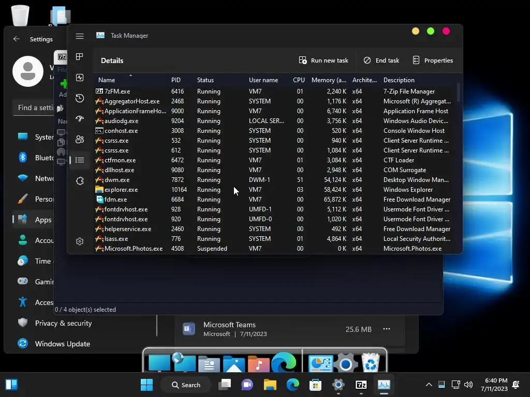Select ctfmon.exe process row
The image size is (530, 397).
pos(275,160)
